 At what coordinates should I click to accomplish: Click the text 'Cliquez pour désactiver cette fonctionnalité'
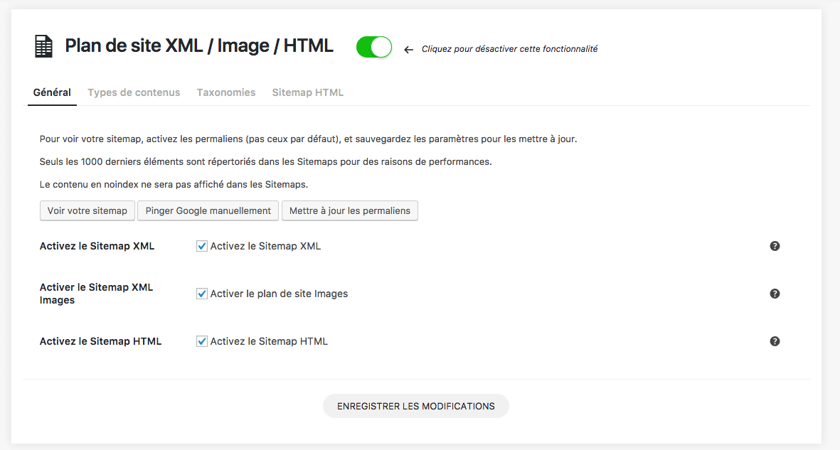coord(509,49)
